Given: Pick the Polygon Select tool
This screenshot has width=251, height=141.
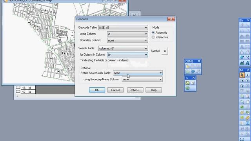Looking at the screenshot, I should 247,80.
